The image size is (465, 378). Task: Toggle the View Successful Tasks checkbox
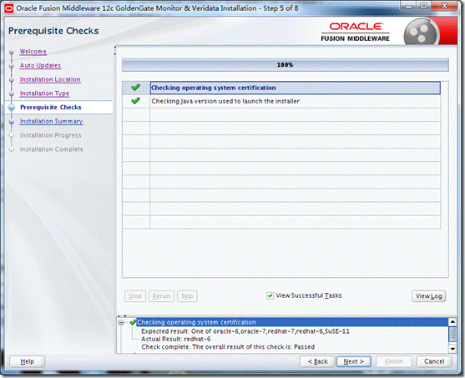click(270, 295)
